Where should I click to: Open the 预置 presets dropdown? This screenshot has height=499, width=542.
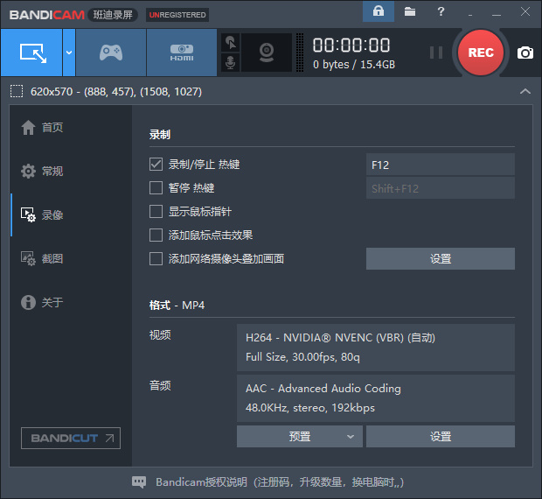tap(300, 436)
